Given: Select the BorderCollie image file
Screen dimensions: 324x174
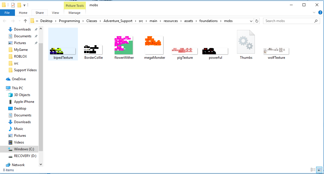Looking at the screenshot, I should click(93, 52).
